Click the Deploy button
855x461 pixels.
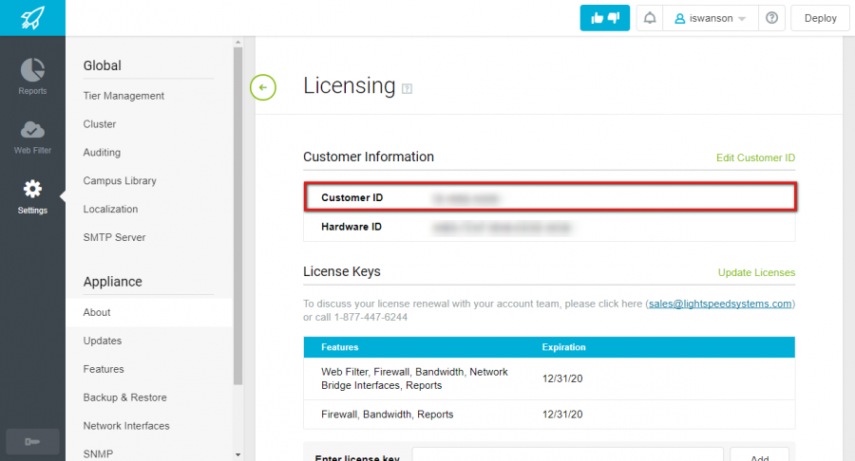click(x=820, y=18)
